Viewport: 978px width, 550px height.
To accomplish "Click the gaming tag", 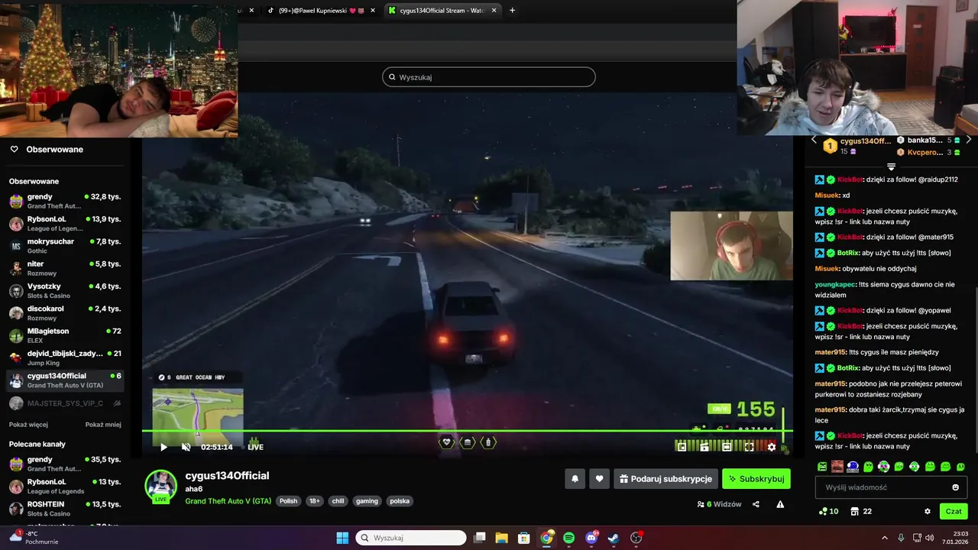I will pos(367,501).
